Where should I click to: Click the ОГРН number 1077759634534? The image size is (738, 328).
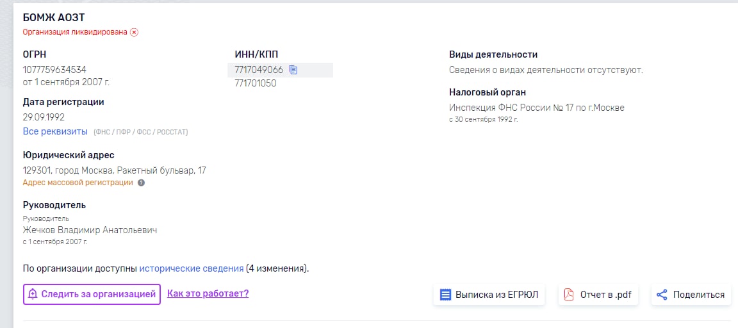click(x=54, y=70)
